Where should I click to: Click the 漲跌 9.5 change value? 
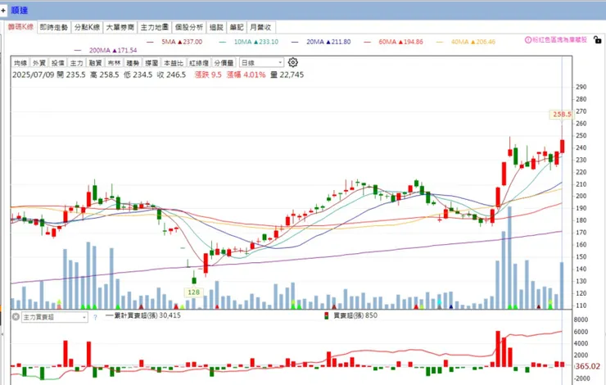[x=208, y=75]
